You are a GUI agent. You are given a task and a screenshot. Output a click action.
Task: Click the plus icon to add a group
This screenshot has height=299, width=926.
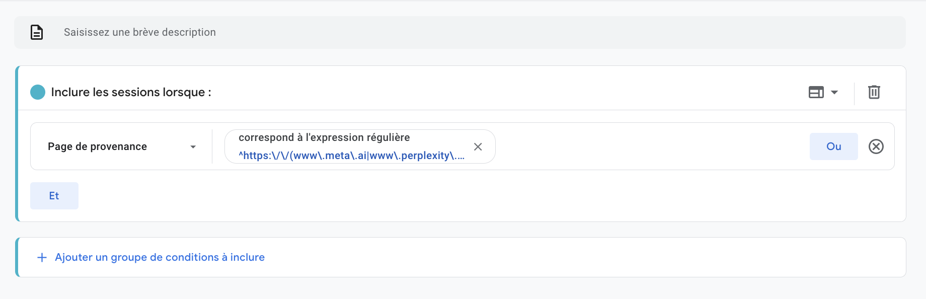42,257
